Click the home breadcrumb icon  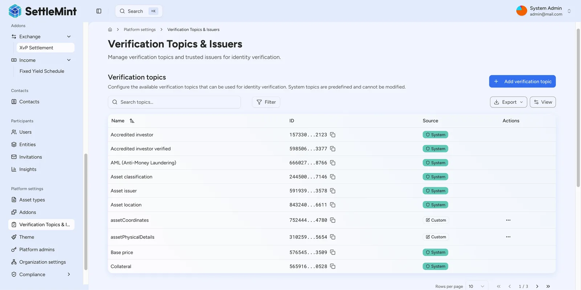click(x=110, y=30)
